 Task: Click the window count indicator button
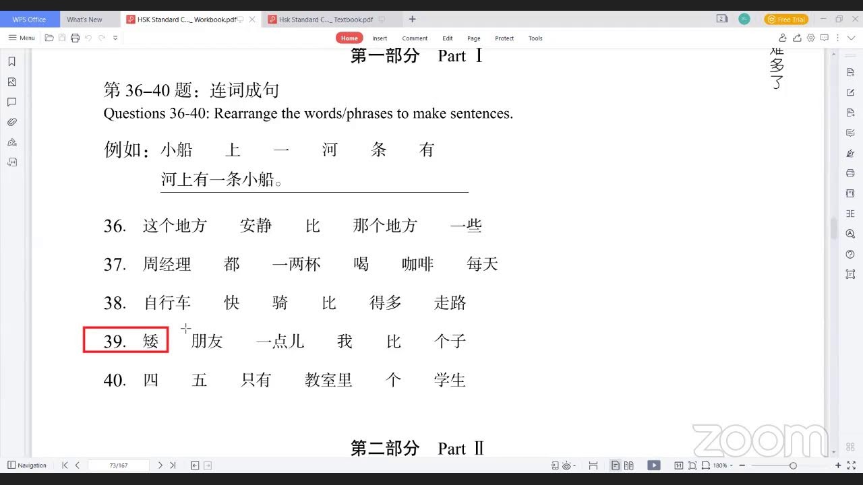coord(721,19)
